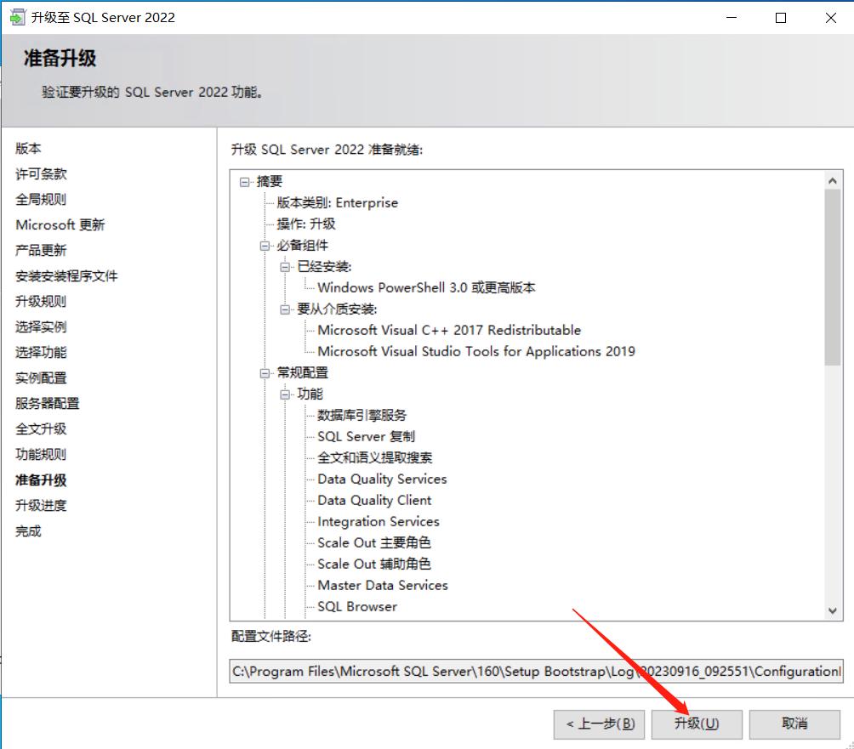Select 产品更新 step in sidebar
Image resolution: width=854 pixels, height=749 pixels.
(x=41, y=251)
